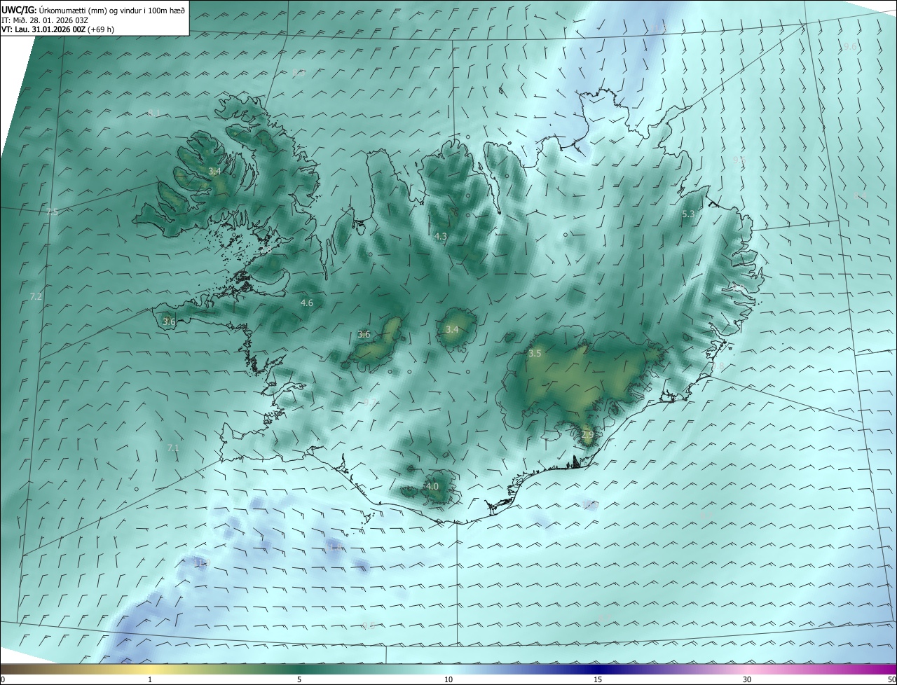Screen dimensions: 897x685
Task: Click the '7.5' precipitable water value
Action: click(x=52, y=212)
